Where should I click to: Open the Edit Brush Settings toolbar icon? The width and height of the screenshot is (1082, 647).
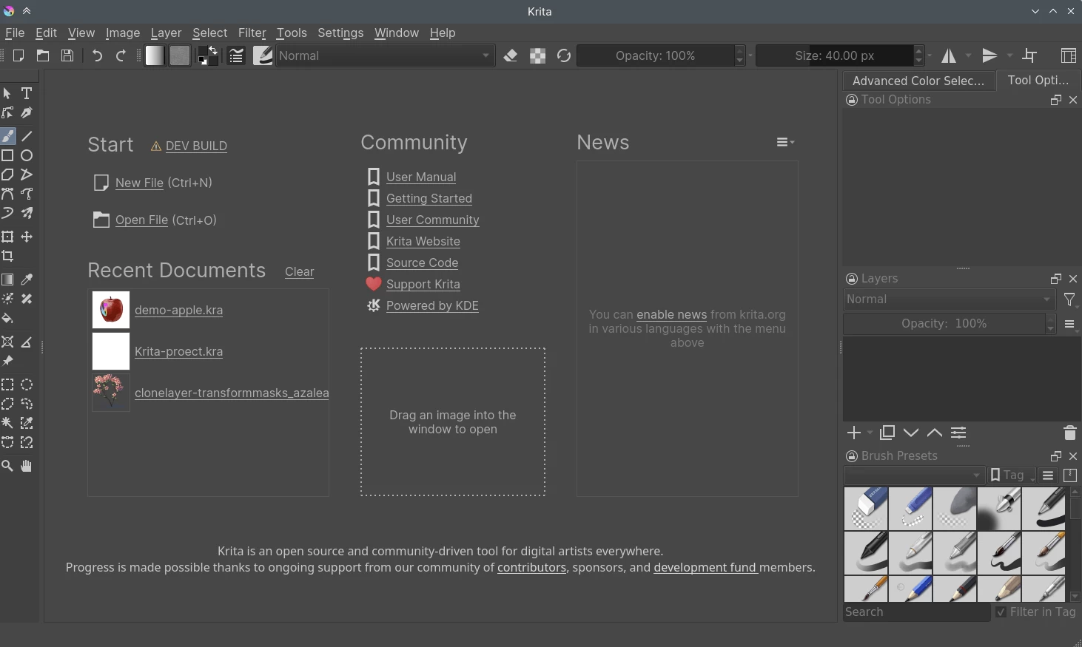[263, 55]
